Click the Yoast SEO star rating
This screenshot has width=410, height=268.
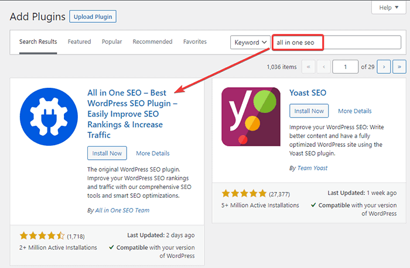coord(243,194)
